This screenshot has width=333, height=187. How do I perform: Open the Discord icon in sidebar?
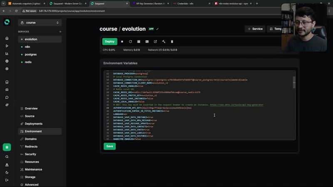pos(7,90)
